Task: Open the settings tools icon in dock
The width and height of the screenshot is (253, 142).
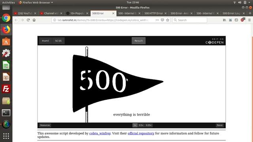Action: tap(6, 53)
